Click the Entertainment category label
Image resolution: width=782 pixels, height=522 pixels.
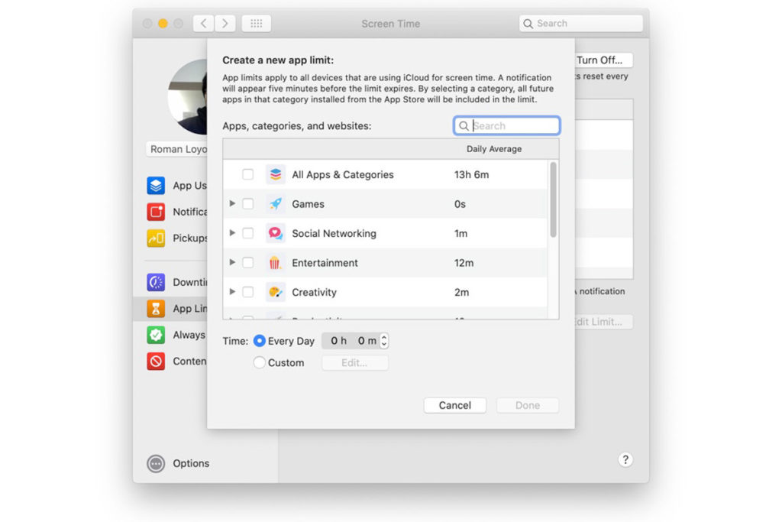click(x=325, y=263)
